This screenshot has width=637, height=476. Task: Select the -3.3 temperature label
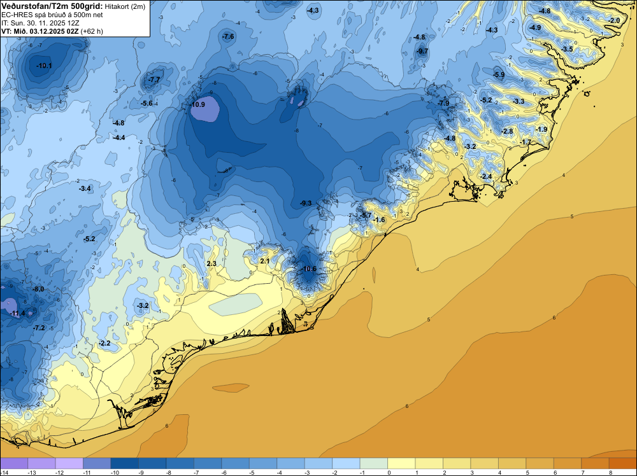[519, 101]
